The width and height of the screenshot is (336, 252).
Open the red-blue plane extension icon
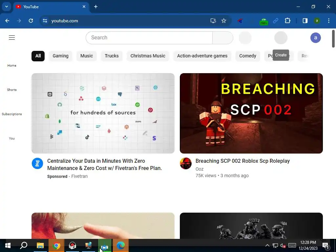240,21
